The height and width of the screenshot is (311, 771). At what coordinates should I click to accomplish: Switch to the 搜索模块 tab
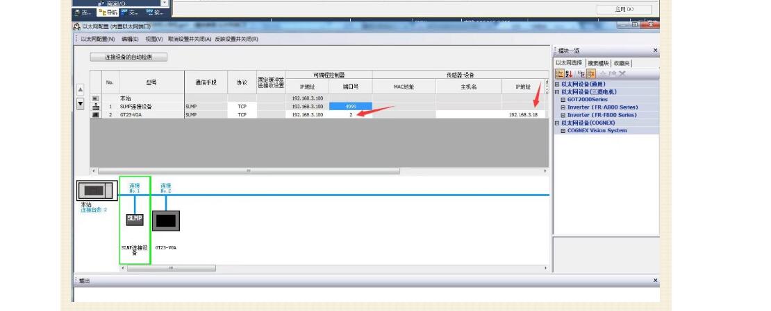click(x=599, y=63)
